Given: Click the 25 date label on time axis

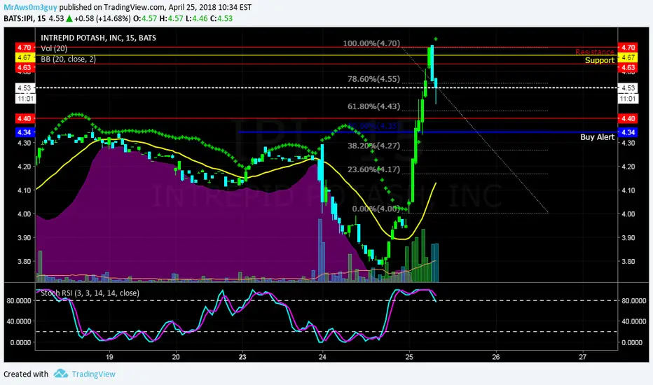Looking at the screenshot, I should pyautogui.click(x=409, y=357).
